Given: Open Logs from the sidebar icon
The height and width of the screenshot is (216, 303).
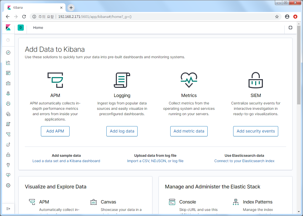Looking at the screenshot, I should (8, 124).
